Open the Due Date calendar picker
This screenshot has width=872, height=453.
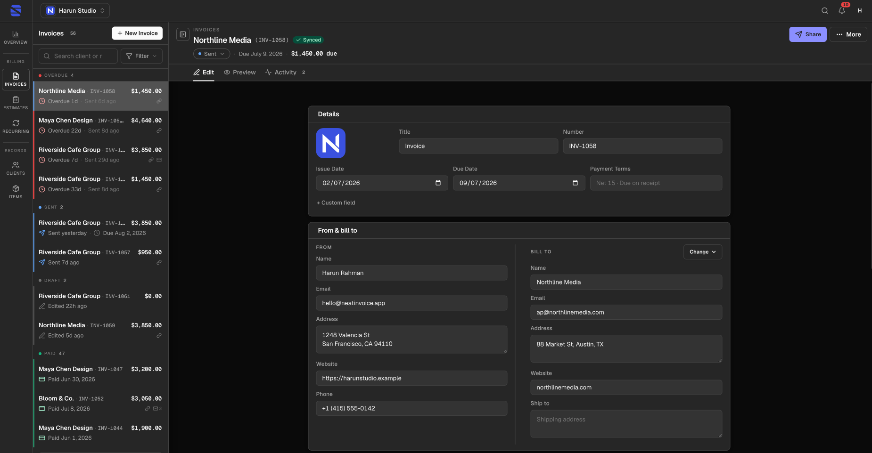point(575,183)
